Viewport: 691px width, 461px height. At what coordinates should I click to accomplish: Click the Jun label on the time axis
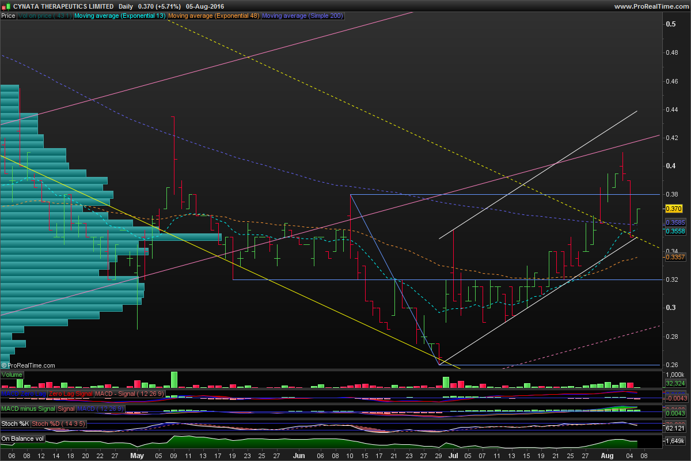pyautogui.click(x=299, y=455)
